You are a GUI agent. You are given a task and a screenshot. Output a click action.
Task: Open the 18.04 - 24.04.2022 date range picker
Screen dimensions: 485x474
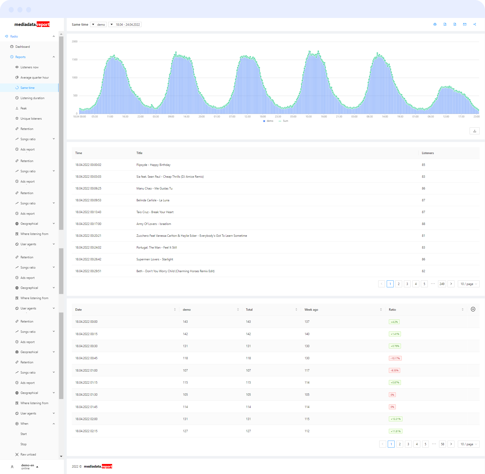coord(125,24)
